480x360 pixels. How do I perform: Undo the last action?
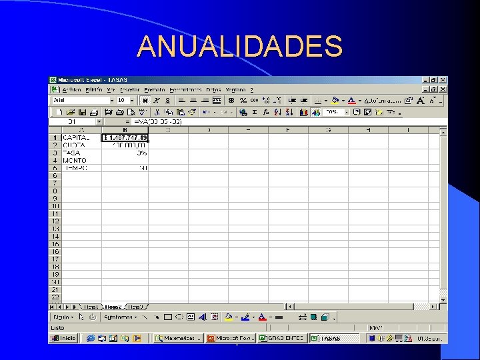coord(206,113)
